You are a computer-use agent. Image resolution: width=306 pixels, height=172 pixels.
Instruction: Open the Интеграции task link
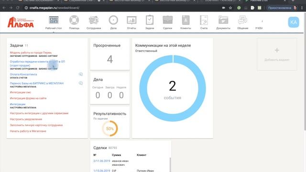(18, 104)
